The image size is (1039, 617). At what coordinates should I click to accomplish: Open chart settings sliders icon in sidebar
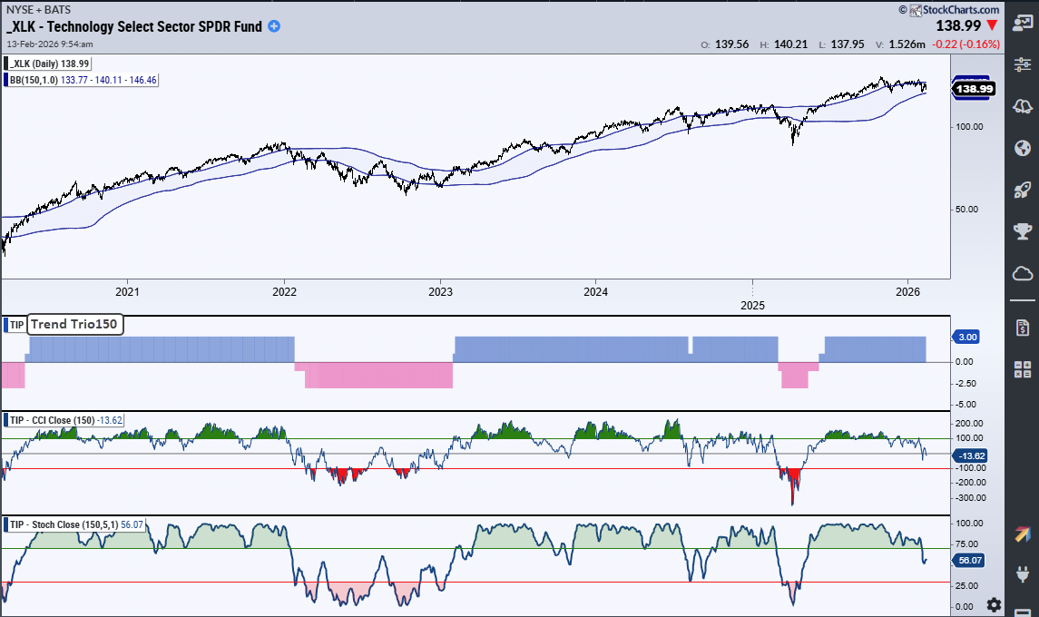(1022, 65)
